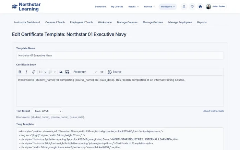This screenshot has height=150, width=240.
Task: Switch to the Manage Quizzes tab
Action: tap(153, 22)
